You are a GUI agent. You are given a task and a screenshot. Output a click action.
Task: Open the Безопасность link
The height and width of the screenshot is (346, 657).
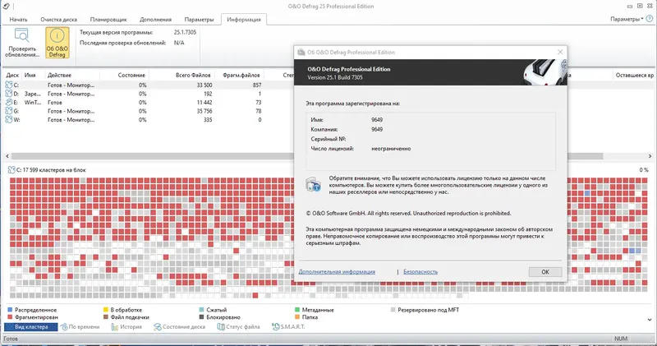point(420,272)
